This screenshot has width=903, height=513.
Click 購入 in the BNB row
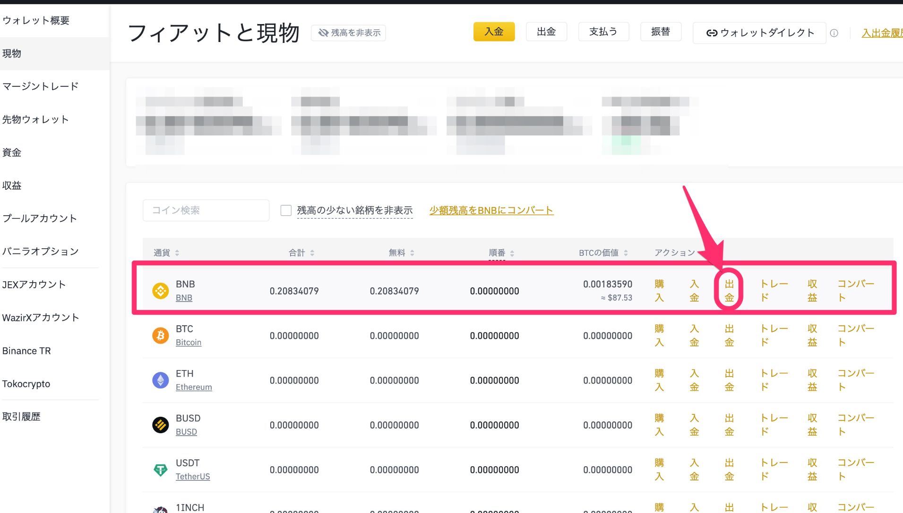tap(659, 291)
